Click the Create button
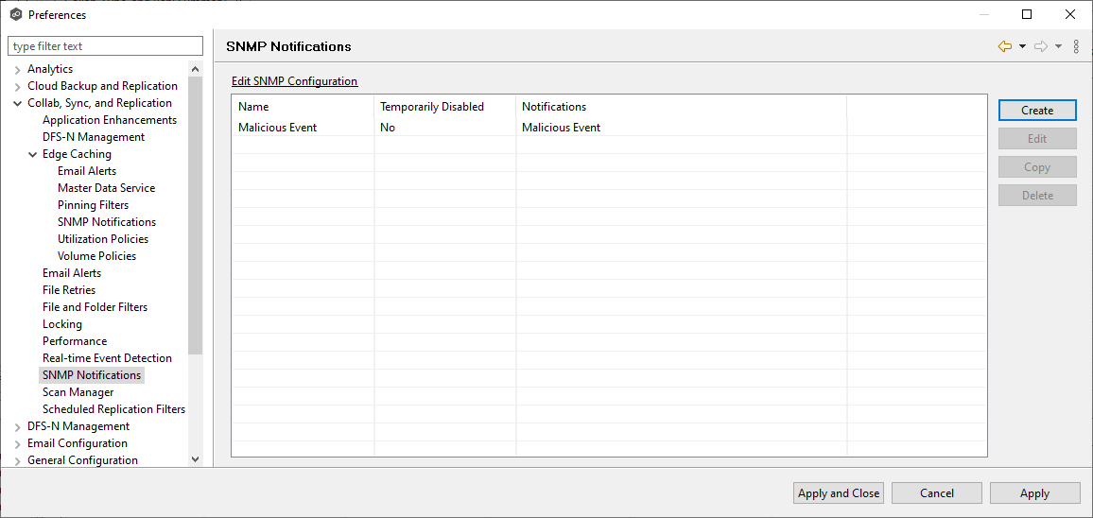The width and height of the screenshot is (1093, 518). click(1037, 111)
